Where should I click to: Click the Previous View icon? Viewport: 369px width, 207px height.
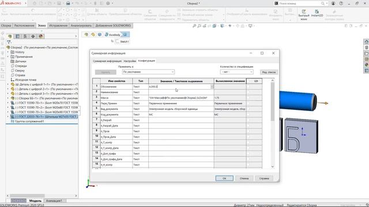(205, 26)
